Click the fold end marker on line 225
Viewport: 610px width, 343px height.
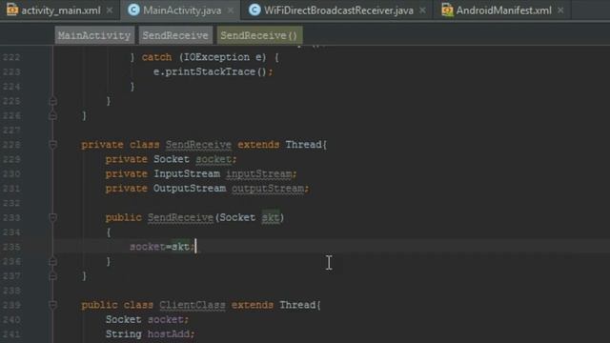point(53,101)
